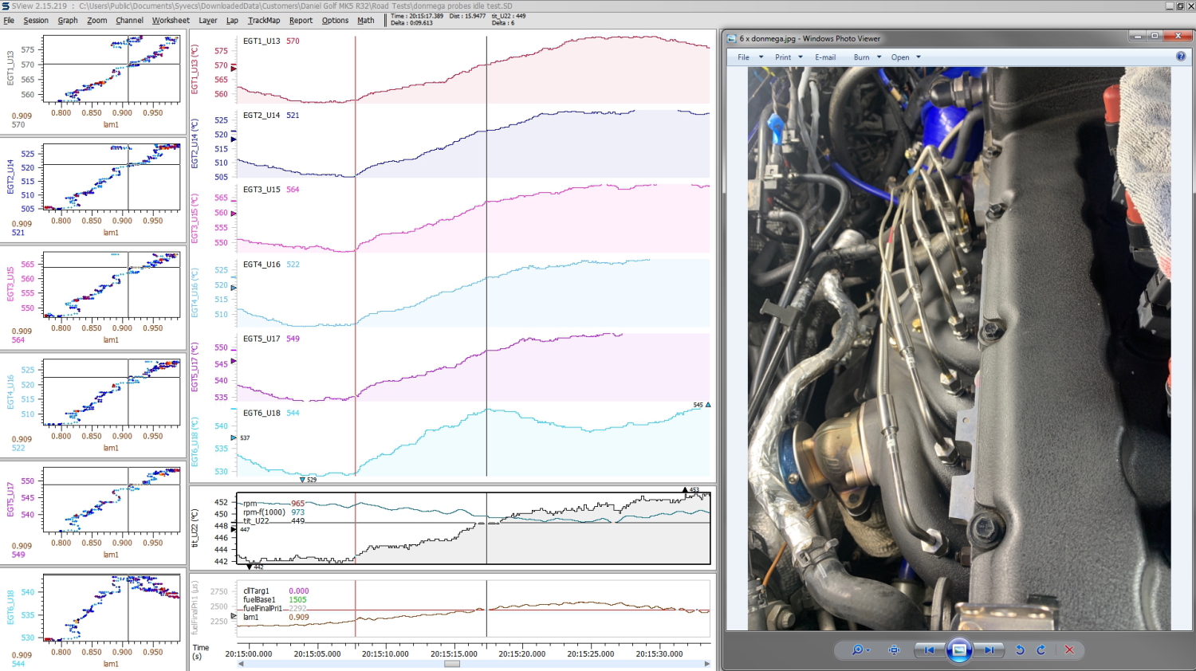The image size is (1196, 671).
Task: Skip to the next photo
Action: coord(989,650)
